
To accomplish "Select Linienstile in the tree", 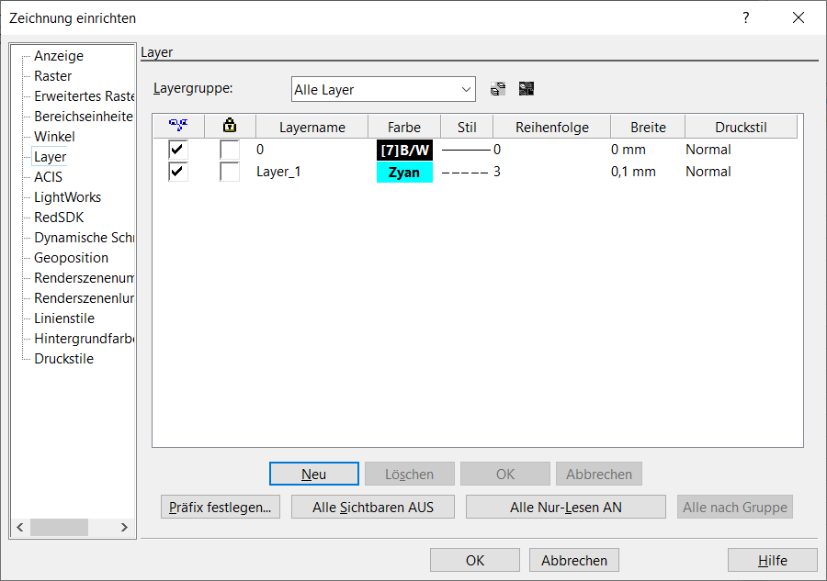I will 64,318.
